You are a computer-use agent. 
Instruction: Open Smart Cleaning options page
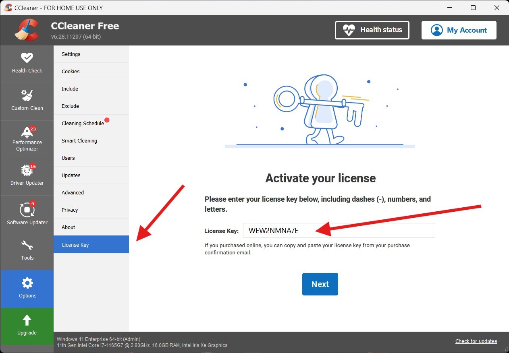click(x=91, y=141)
